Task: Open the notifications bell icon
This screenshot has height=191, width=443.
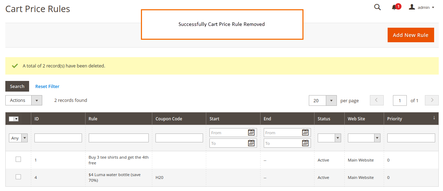Action: [394, 7]
